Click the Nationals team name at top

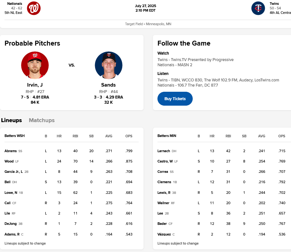click(x=15, y=4)
